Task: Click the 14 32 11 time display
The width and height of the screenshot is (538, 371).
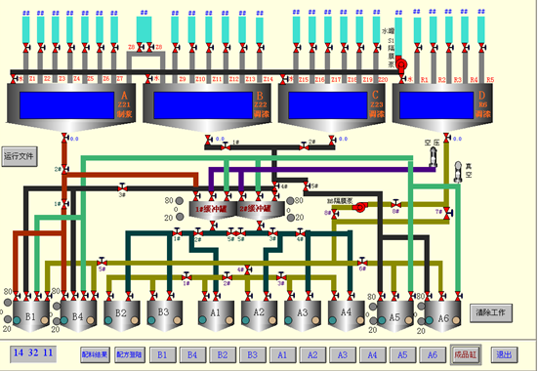Action: coord(33,353)
